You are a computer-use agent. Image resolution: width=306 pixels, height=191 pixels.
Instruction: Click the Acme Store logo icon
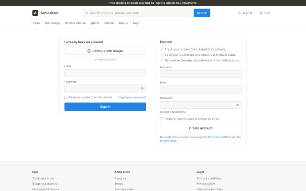(35, 13)
